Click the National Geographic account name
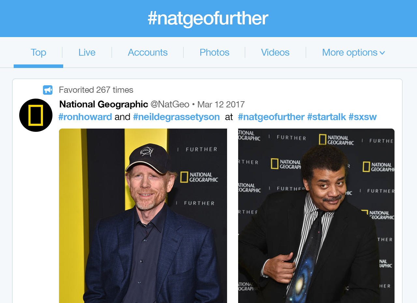The height and width of the screenshot is (303, 417). click(x=104, y=104)
